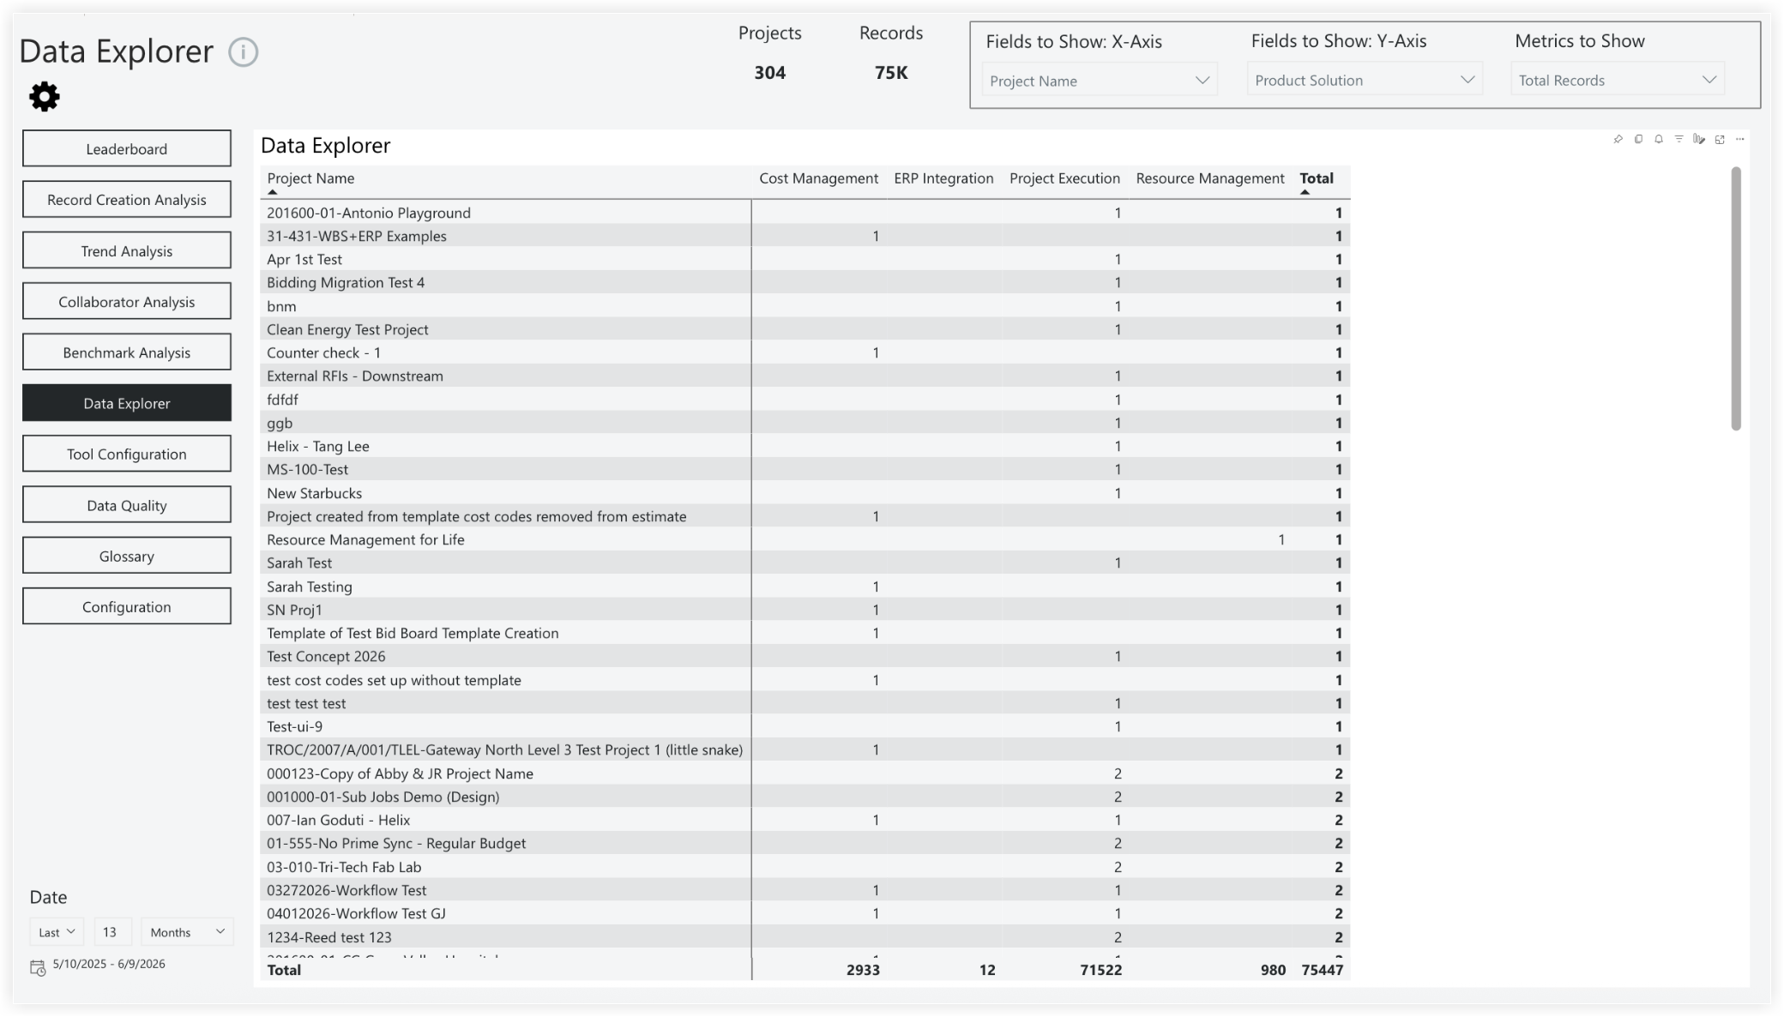Click the Project Name column header
Screen dimensions: 1784x1017
pyautogui.click(x=310, y=178)
